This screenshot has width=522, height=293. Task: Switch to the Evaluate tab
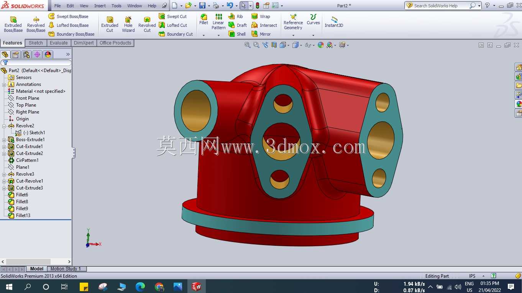59,43
